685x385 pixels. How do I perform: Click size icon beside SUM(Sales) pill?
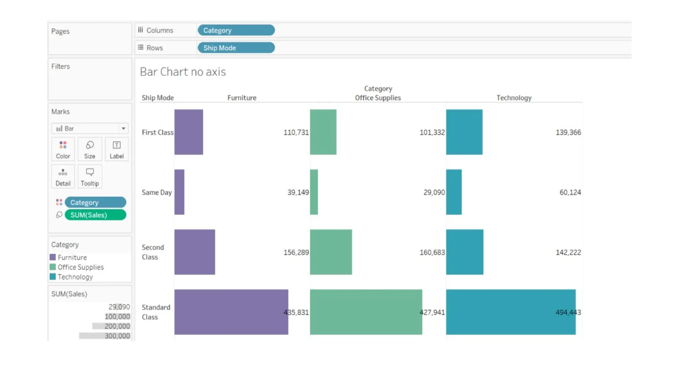[x=59, y=215]
